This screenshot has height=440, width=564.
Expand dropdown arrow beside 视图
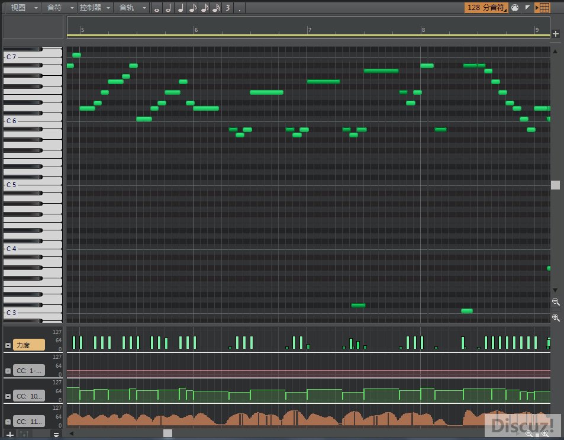36,8
